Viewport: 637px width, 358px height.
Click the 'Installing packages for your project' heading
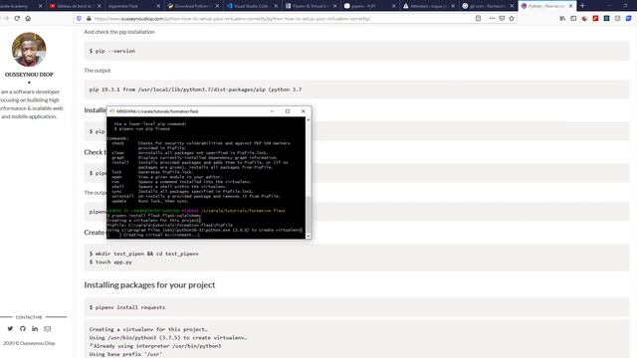pyautogui.click(x=149, y=285)
